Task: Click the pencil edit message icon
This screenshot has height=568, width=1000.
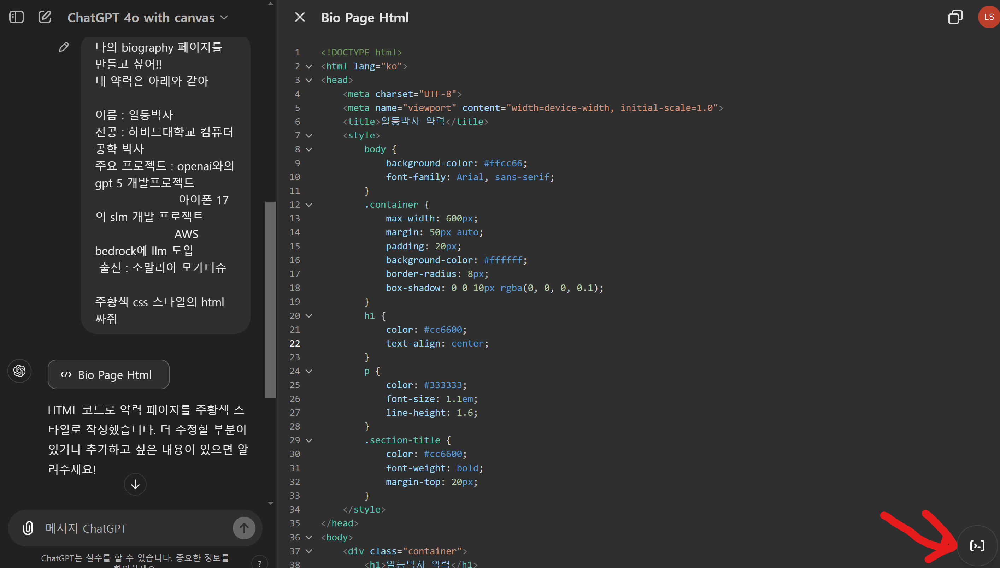Action: [64, 47]
